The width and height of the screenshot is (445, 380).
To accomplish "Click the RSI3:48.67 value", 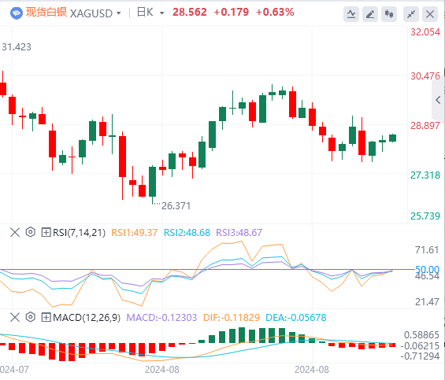I will click(x=239, y=233).
